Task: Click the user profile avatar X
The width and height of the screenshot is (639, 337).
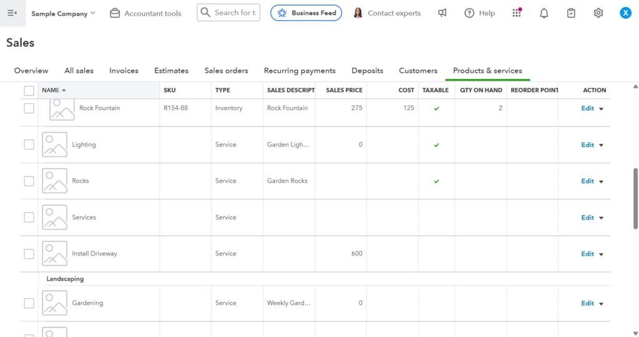Action: pos(625,13)
